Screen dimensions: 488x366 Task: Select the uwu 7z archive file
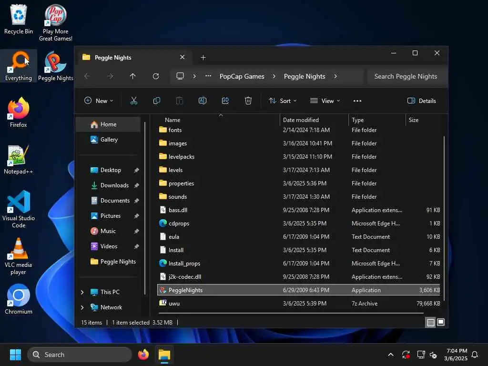pos(299,304)
